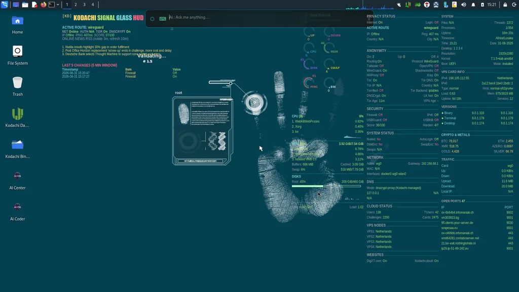Viewport: 519px width, 292px height.
Task: Toggle the circle indicator beside AI prompt
Action: [x=152, y=19]
